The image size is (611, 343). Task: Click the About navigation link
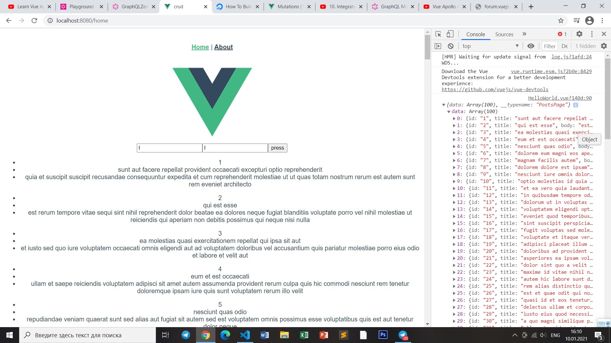tap(223, 47)
